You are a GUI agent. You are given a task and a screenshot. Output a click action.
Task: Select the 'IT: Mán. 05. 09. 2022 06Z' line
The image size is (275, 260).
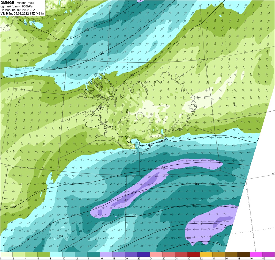coord(18,10)
